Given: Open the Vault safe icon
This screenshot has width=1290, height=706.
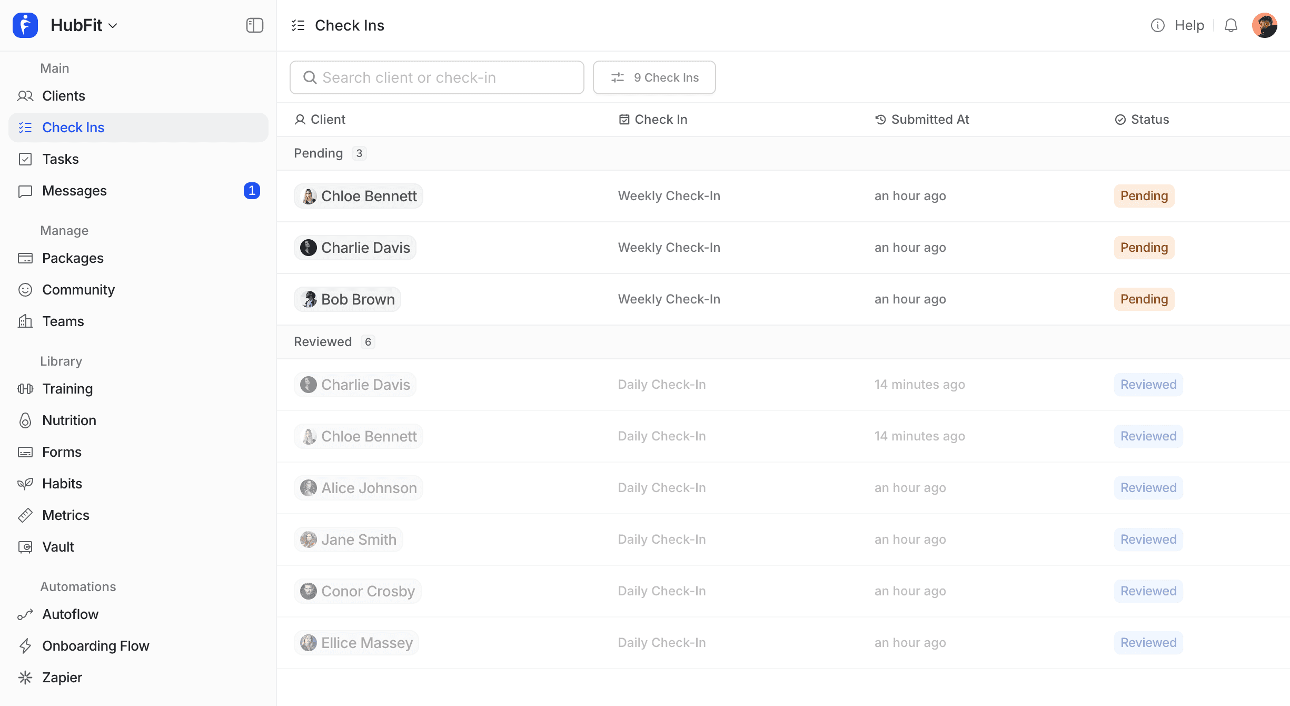Looking at the screenshot, I should click(x=25, y=547).
